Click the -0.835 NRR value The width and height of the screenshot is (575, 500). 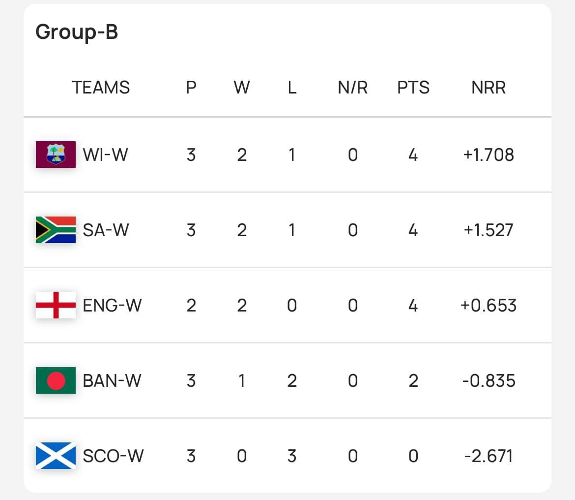click(489, 380)
